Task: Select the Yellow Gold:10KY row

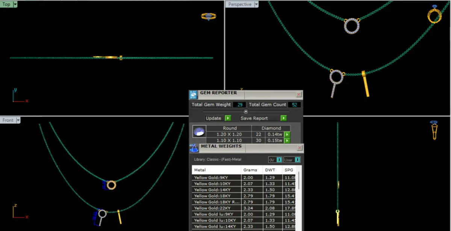Action: [244, 184]
